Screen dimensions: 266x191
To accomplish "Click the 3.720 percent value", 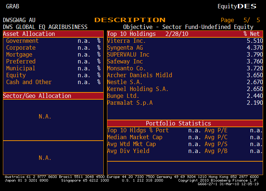I will (255, 68).
